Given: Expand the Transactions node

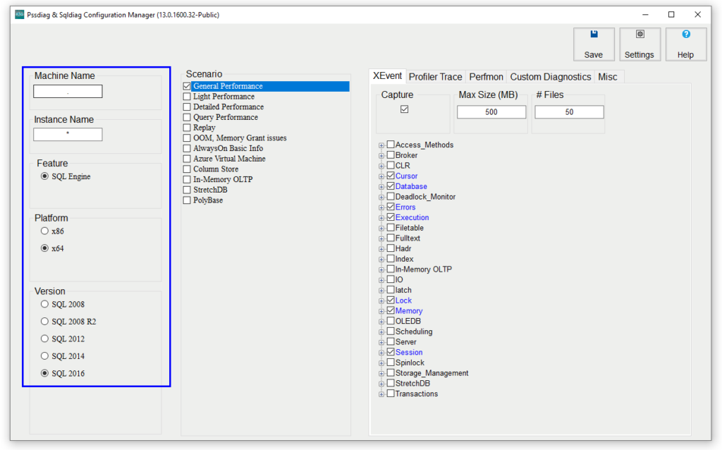Looking at the screenshot, I should click(381, 394).
